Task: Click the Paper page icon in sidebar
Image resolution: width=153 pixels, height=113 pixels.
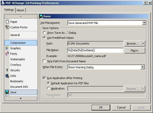Action: [7, 21]
